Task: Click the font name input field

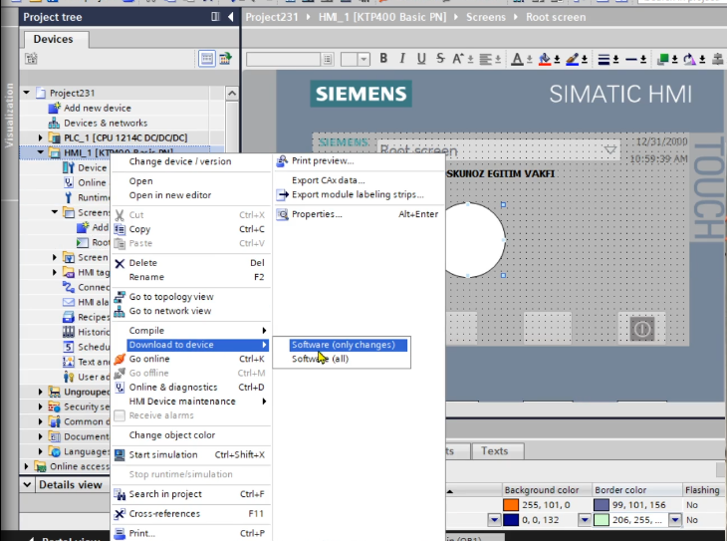Action: (283, 59)
